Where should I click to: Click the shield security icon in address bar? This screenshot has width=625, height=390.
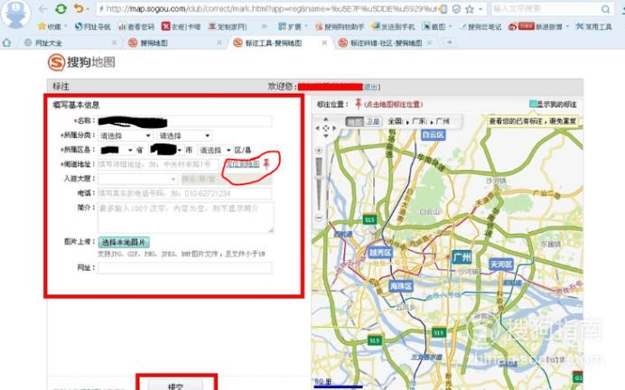[457, 9]
